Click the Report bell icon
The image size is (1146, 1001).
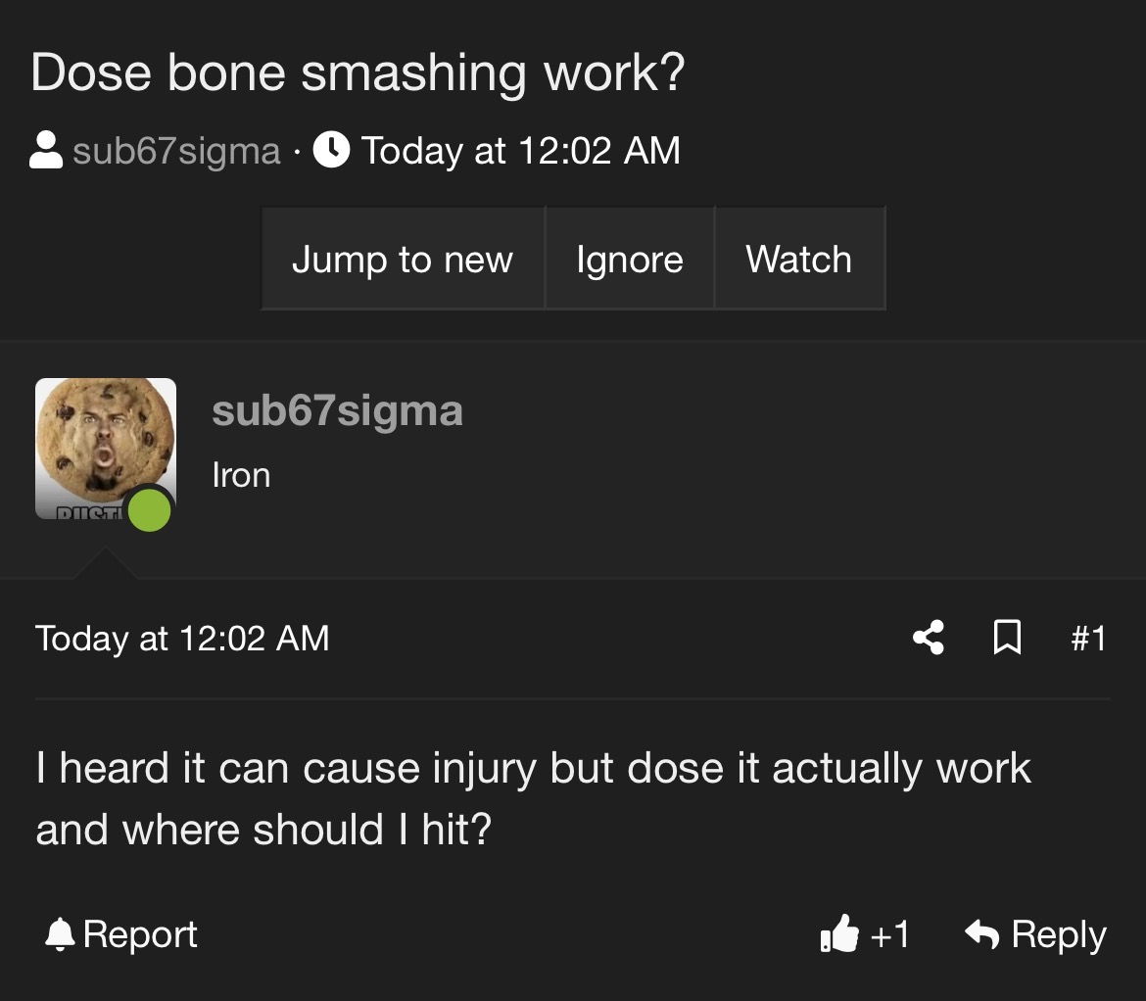point(60,933)
